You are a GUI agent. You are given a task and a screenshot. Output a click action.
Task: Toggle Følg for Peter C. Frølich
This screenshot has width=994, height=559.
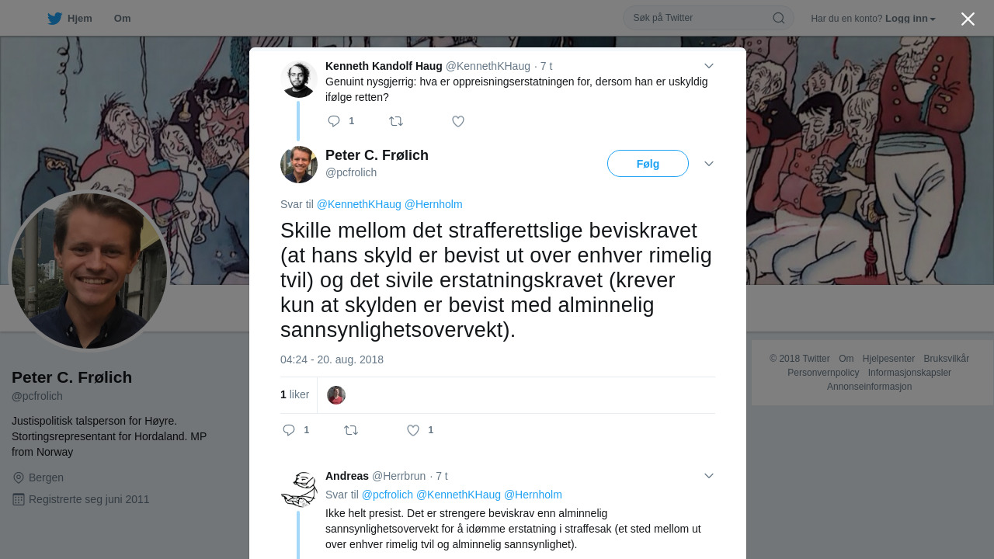pyautogui.click(x=648, y=164)
